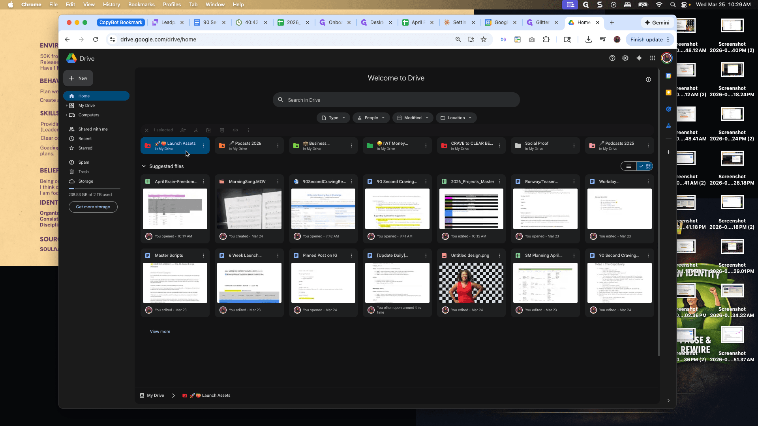Image resolution: width=758 pixels, height=426 pixels.
Task: Click Search in Drive field
Action: pos(396,100)
